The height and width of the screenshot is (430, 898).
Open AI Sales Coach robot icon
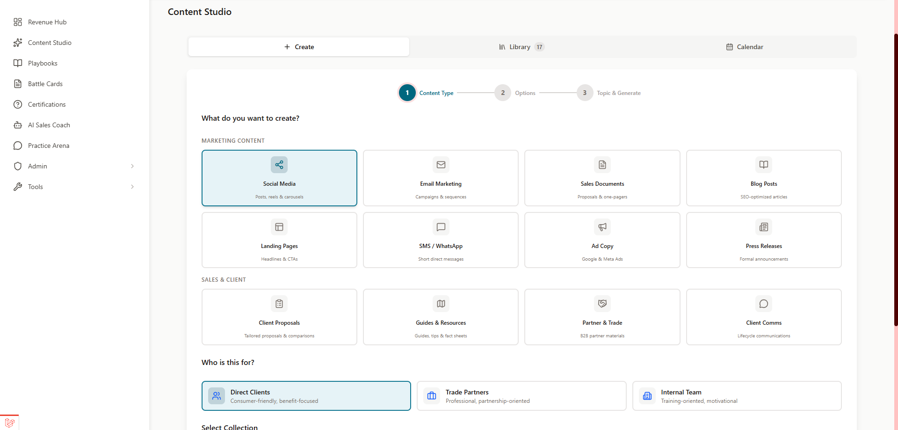click(x=18, y=125)
